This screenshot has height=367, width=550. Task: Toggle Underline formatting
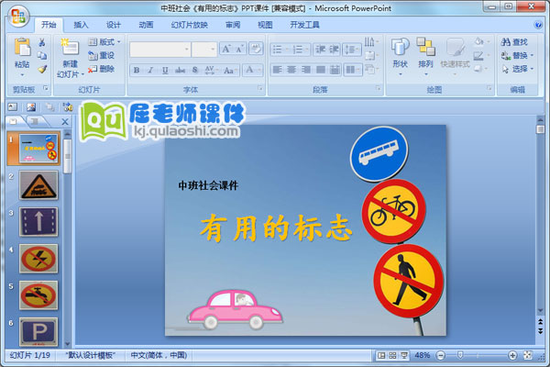(165, 70)
